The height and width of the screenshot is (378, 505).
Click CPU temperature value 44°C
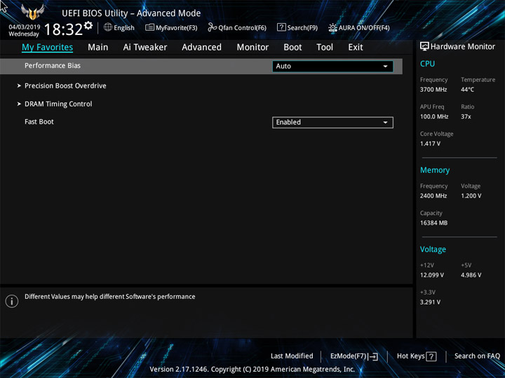(467, 90)
